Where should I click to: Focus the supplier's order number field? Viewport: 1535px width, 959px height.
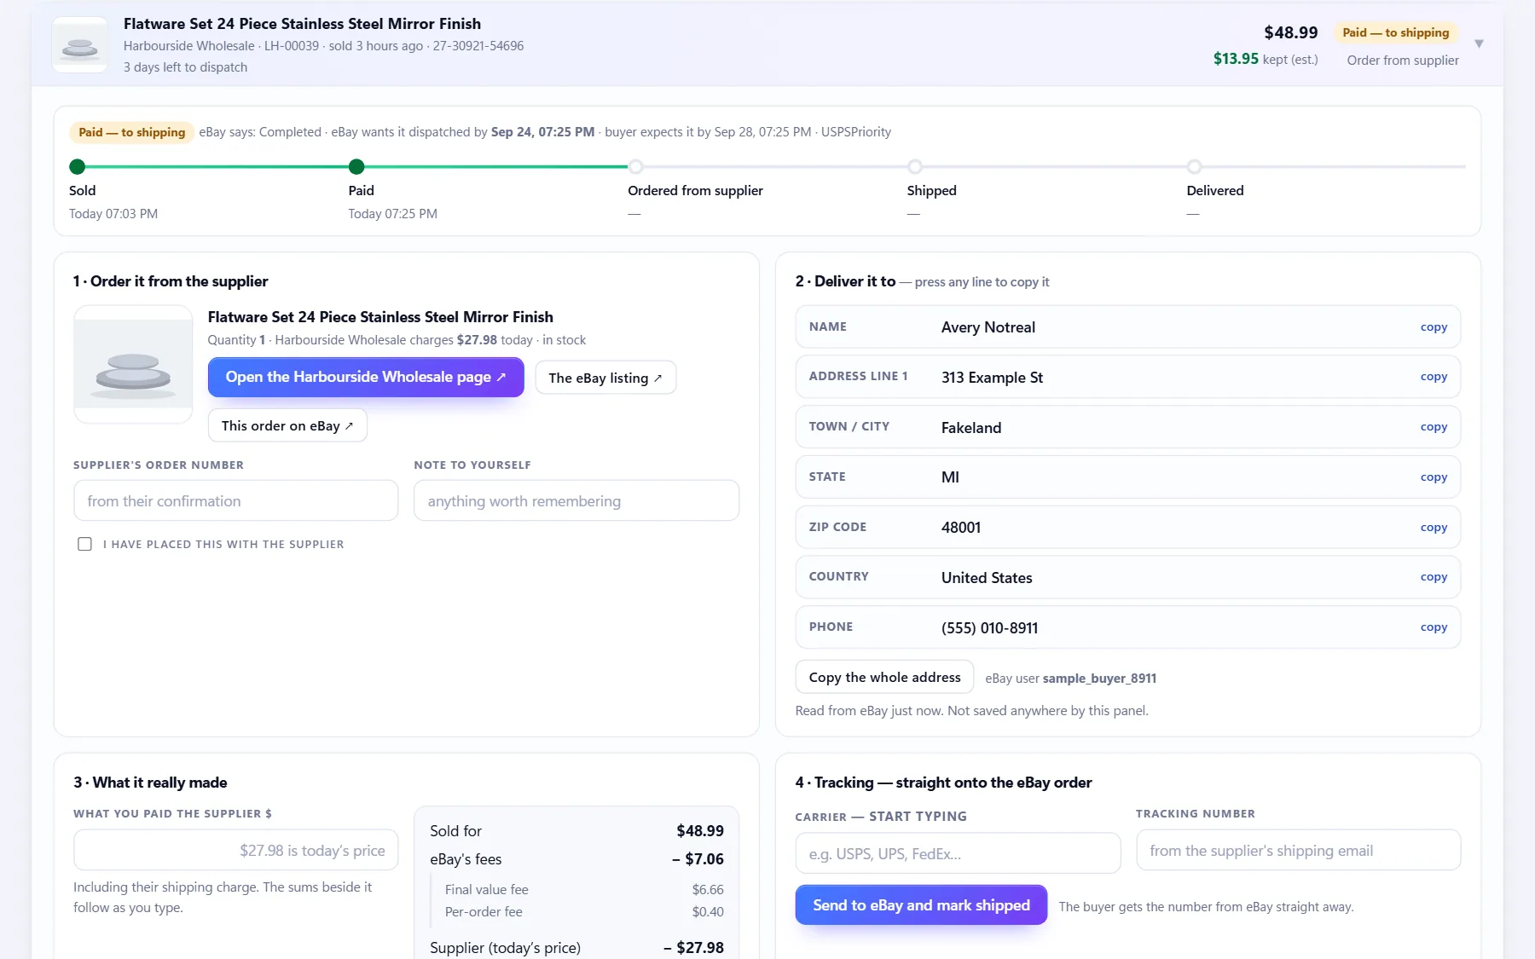(x=235, y=500)
